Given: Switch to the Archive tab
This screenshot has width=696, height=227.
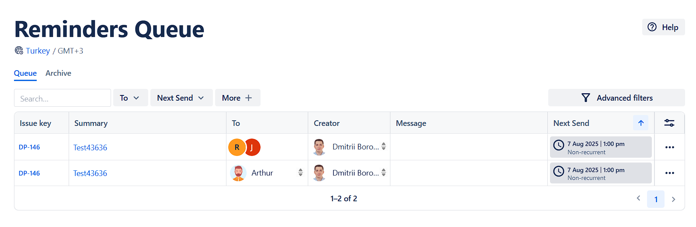Looking at the screenshot, I should [x=58, y=73].
